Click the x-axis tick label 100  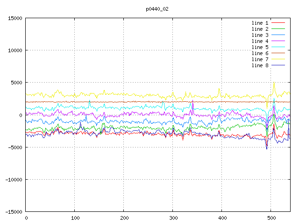click(75, 218)
